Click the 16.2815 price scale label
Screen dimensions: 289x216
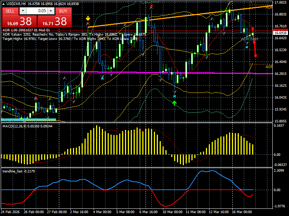(280, 74)
